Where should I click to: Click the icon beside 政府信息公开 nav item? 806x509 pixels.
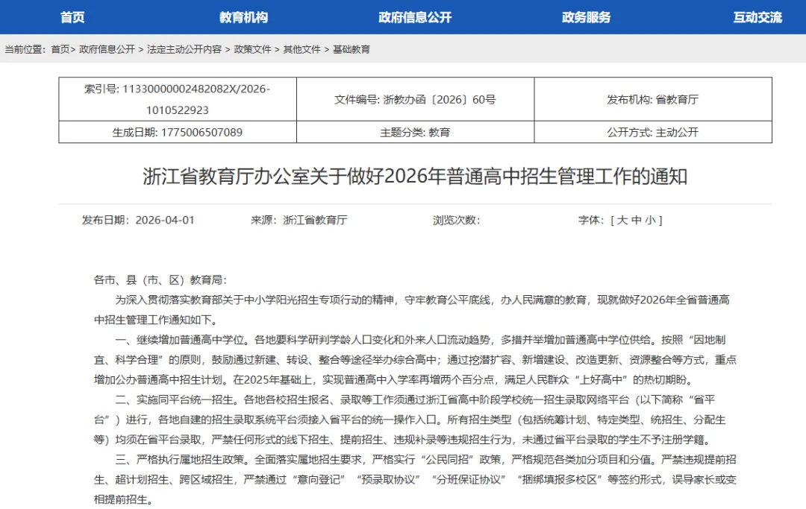367,16
